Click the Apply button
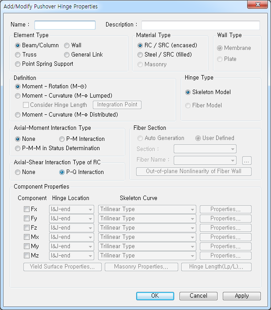 (242, 296)
